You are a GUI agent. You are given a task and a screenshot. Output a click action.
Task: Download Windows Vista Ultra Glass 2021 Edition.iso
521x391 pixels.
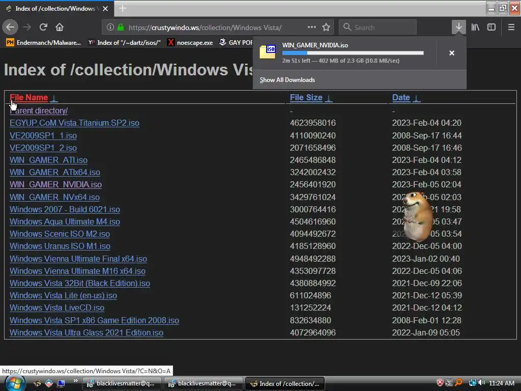point(86,332)
